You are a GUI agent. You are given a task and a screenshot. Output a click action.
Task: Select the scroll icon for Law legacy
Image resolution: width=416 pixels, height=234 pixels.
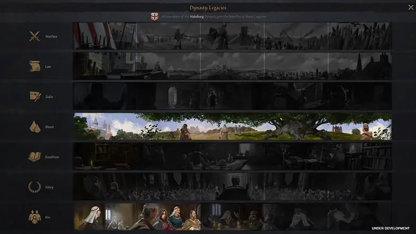35,67
